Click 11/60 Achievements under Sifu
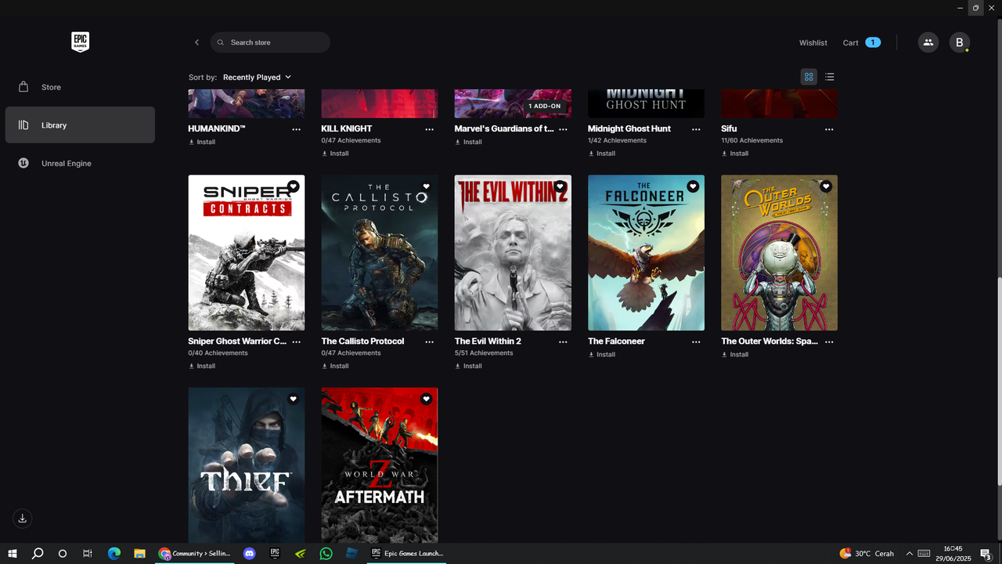Viewport: 1002px width, 564px height. 751,141
